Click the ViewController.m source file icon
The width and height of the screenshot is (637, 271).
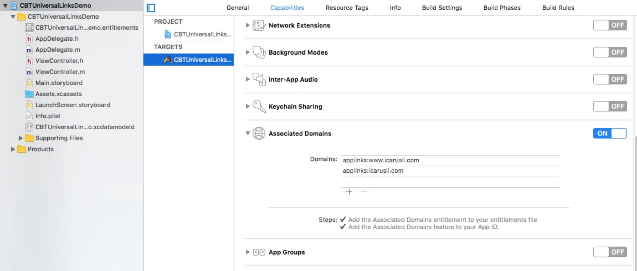(x=29, y=72)
